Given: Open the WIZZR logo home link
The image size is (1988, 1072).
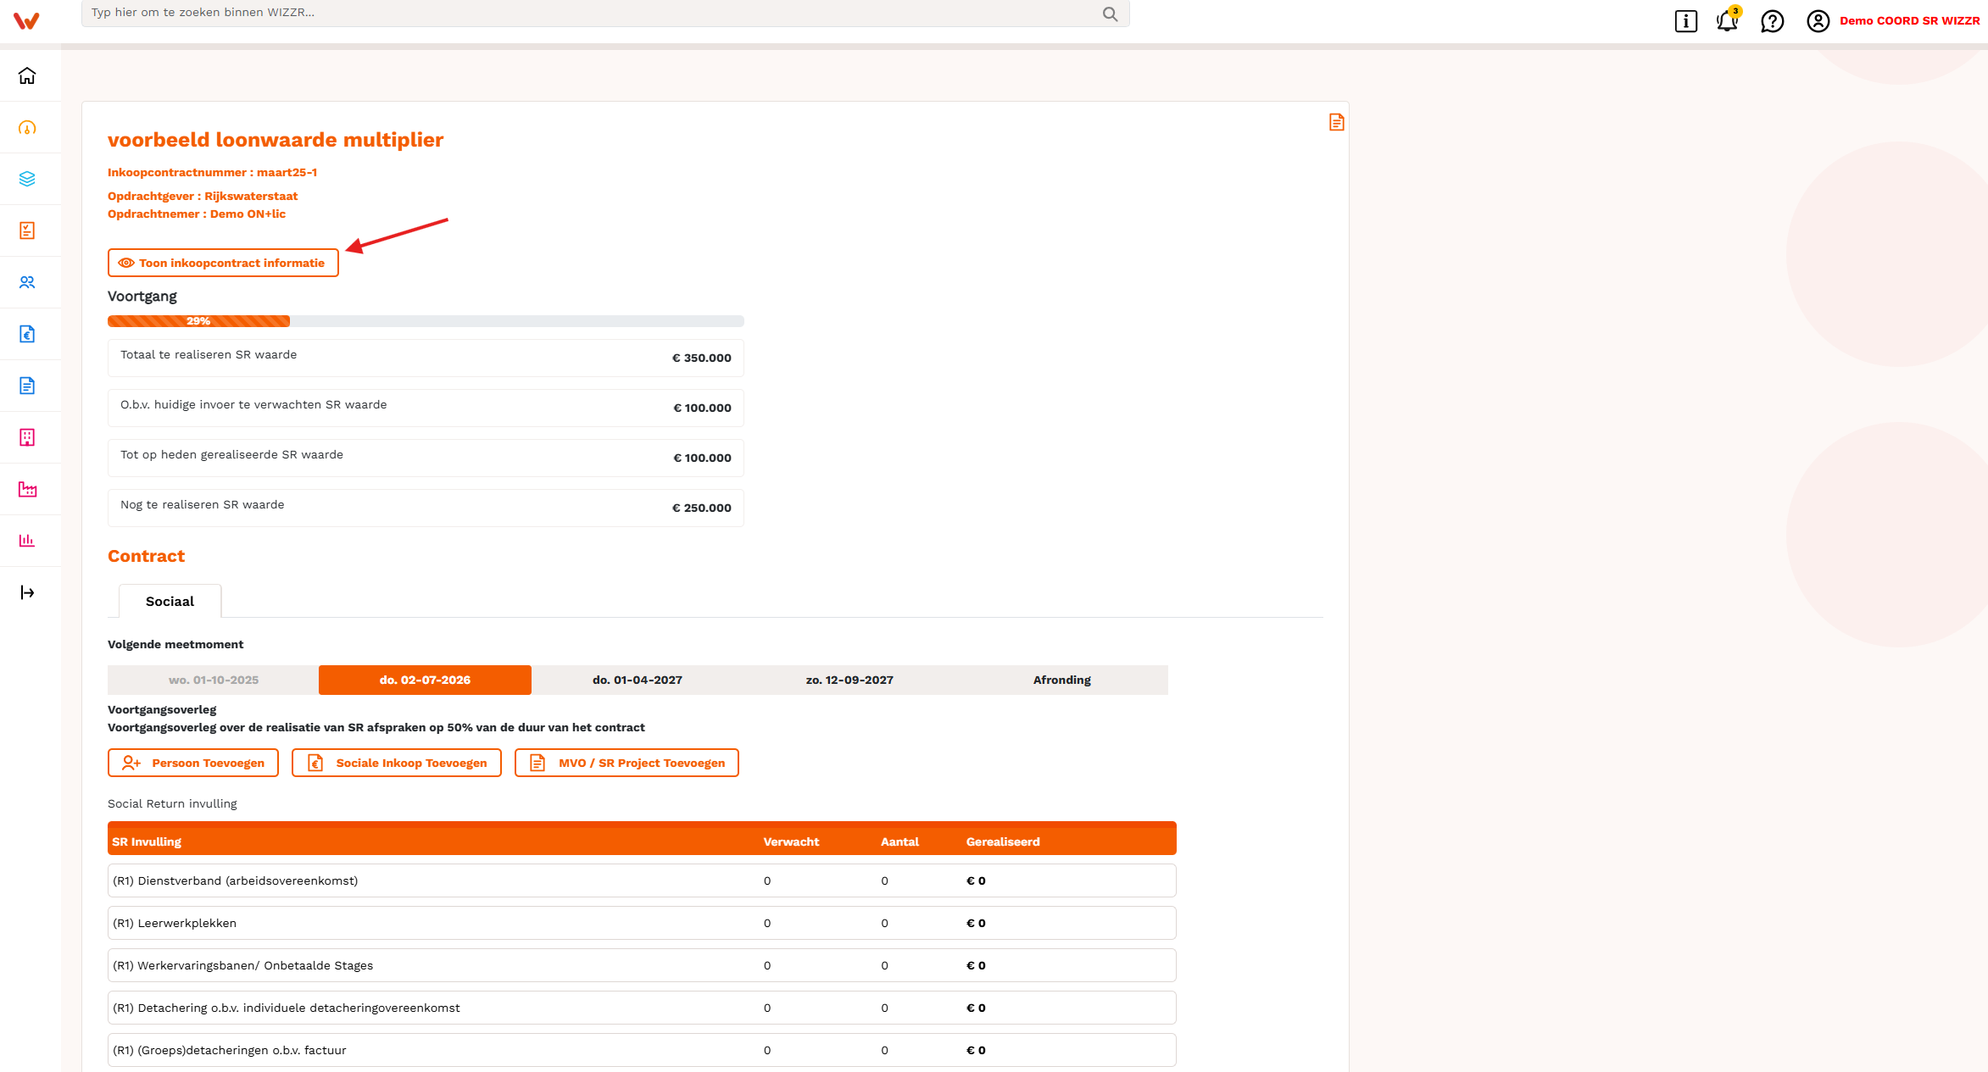Looking at the screenshot, I should (26, 20).
